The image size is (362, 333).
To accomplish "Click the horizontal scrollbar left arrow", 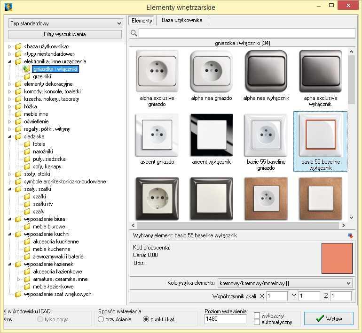I will click(x=133, y=226).
